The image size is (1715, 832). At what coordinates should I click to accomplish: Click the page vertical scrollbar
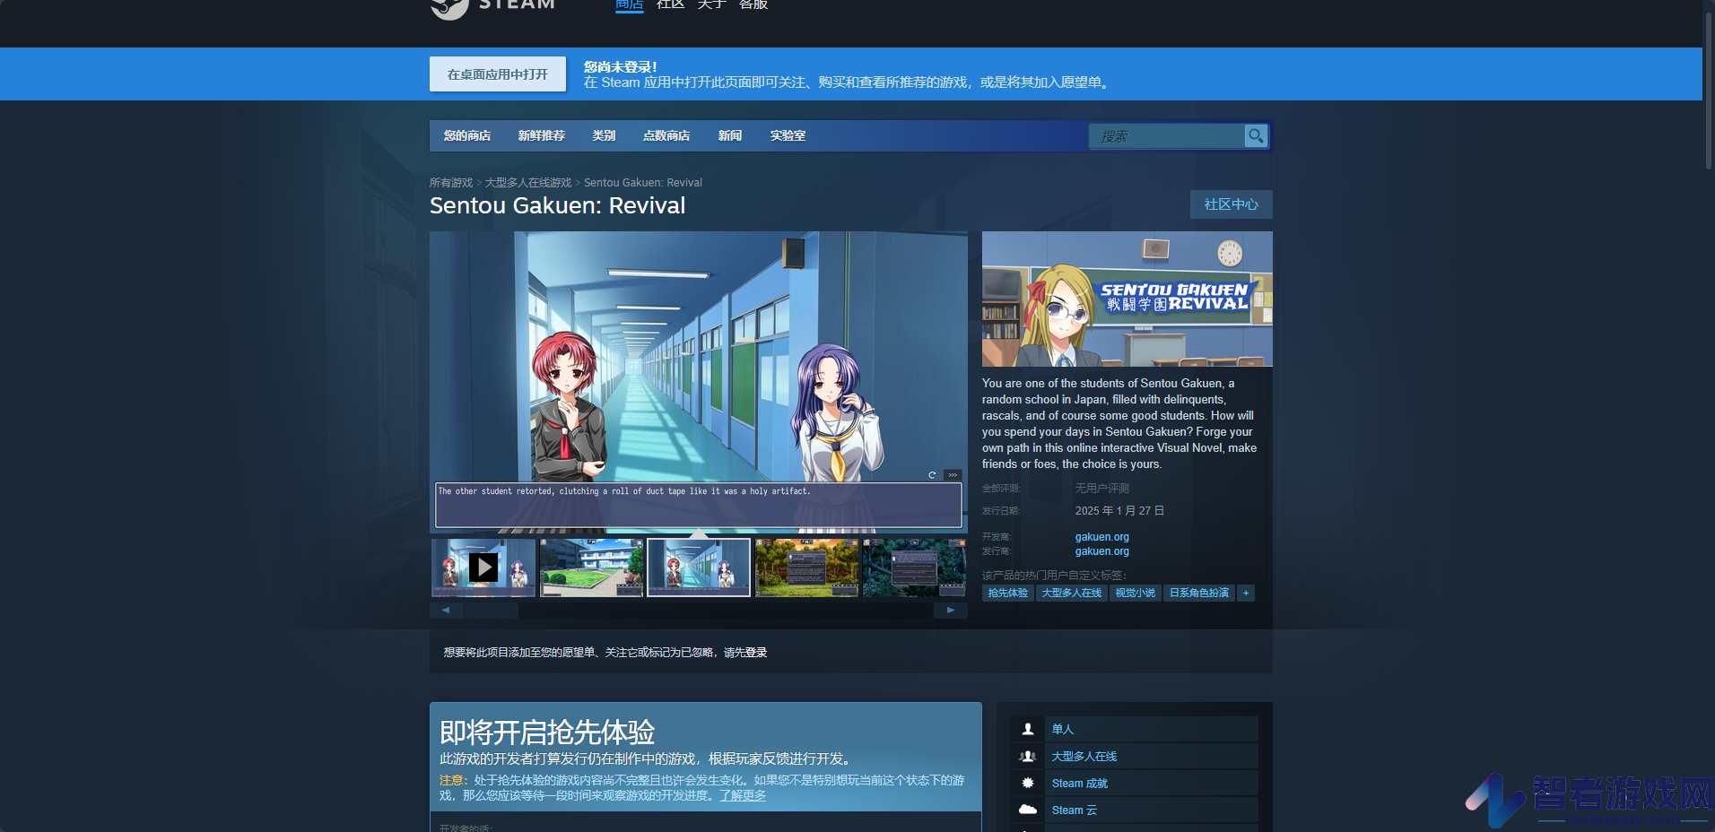tap(1709, 90)
